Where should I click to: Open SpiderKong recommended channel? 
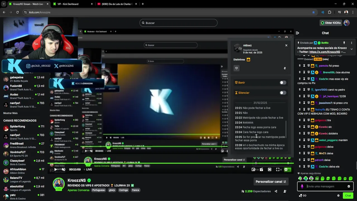(24, 128)
